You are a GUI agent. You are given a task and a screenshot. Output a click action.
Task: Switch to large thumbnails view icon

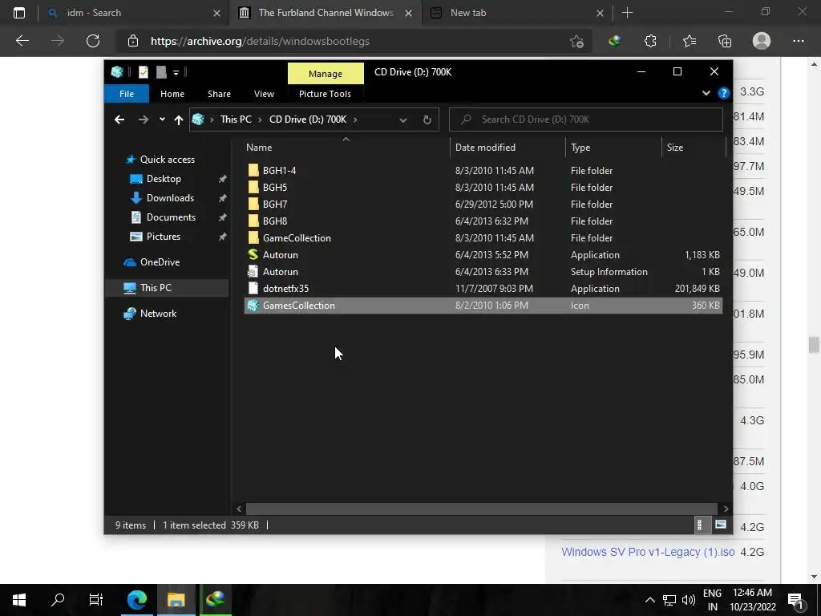(x=721, y=525)
